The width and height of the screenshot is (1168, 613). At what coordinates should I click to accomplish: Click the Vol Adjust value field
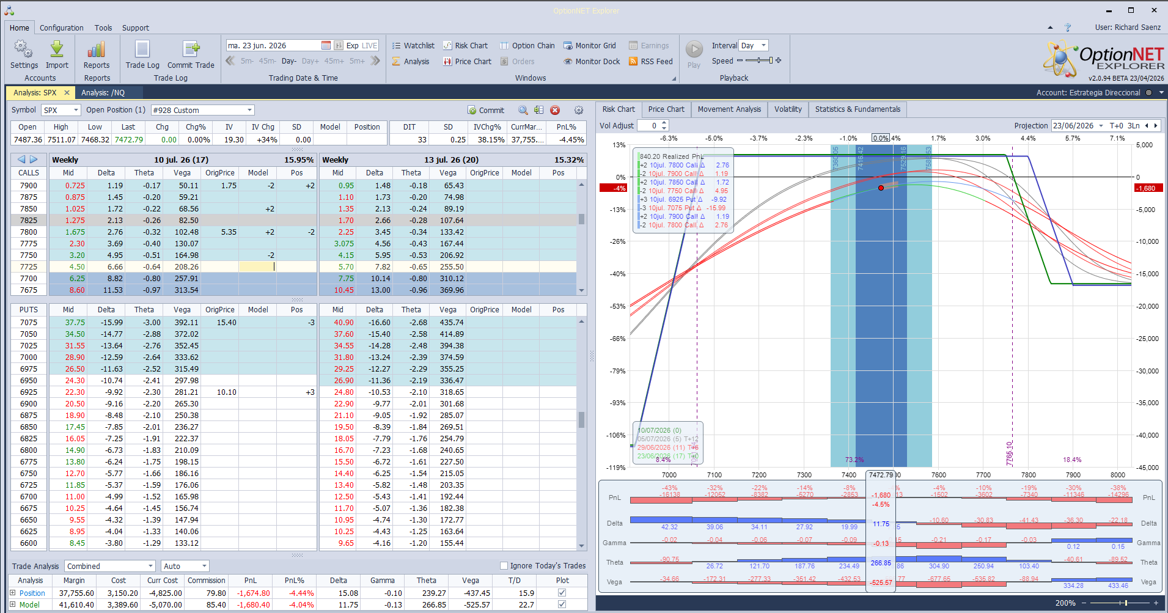tap(648, 125)
